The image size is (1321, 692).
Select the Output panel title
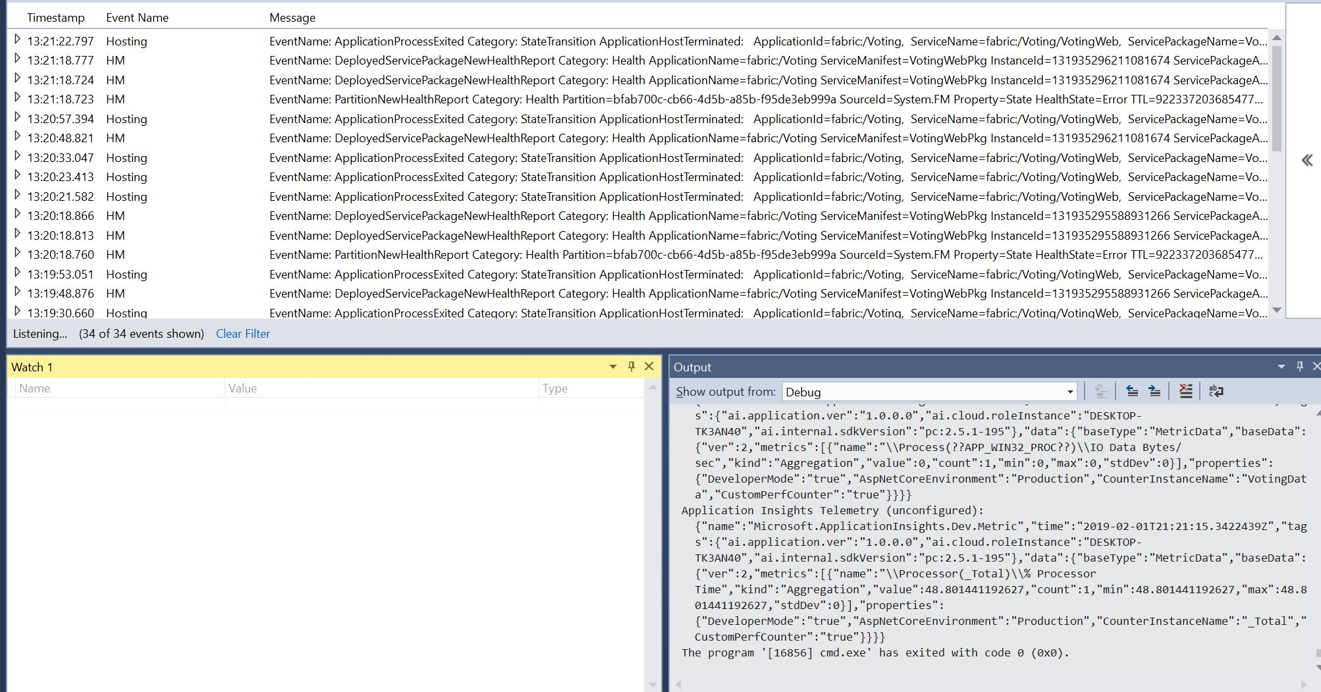(x=692, y=367)
